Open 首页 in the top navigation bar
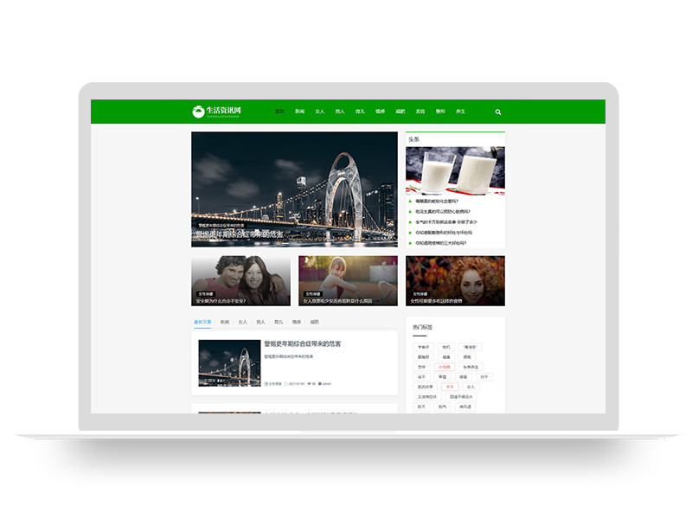This screenshot has height=519, width=692. tap(279, 112)
